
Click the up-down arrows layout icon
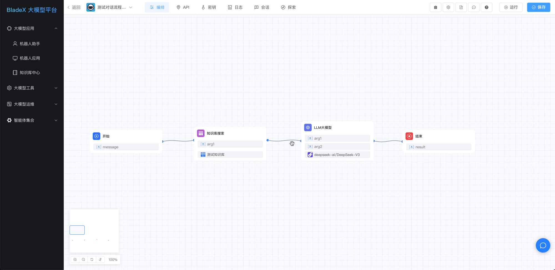(100, 259)
